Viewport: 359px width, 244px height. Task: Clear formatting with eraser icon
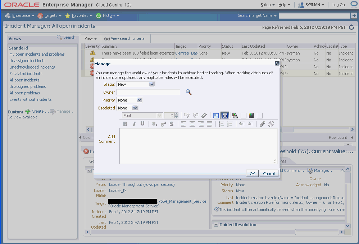point(204,116)
